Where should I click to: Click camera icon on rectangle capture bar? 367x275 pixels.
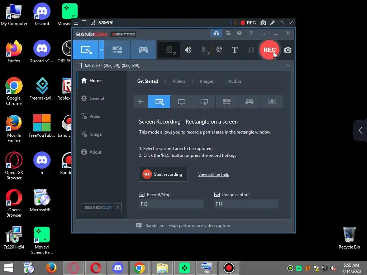[x=263, y=23]
